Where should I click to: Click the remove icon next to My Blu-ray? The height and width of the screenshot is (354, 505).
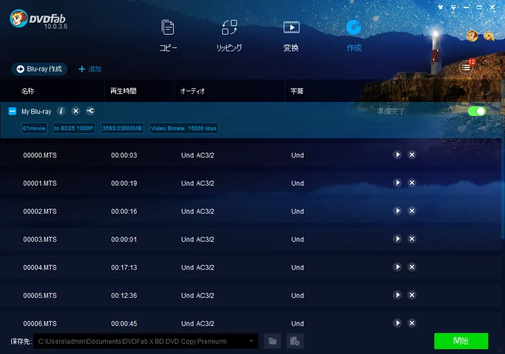coord(76,111)
